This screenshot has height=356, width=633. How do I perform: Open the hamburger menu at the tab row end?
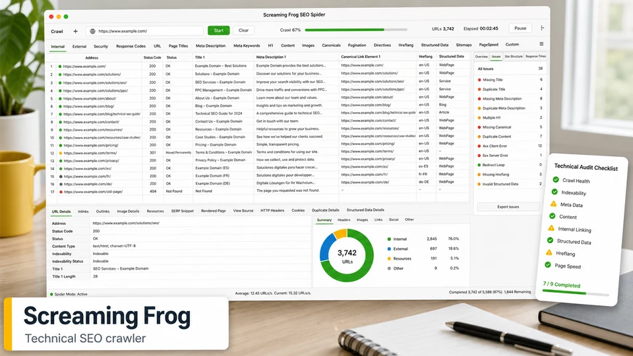(x=541, y=44)
